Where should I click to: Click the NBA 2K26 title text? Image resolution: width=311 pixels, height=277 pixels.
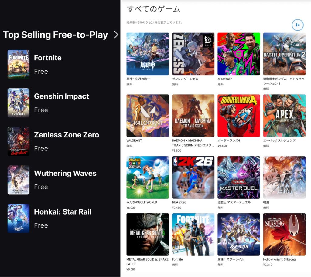tap(179, 202)
